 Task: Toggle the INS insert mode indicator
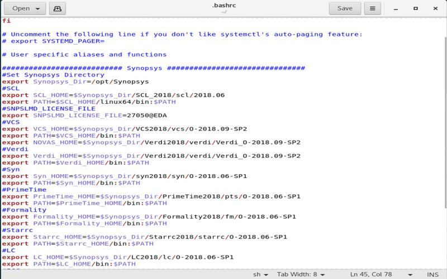[x=432, y=275]
